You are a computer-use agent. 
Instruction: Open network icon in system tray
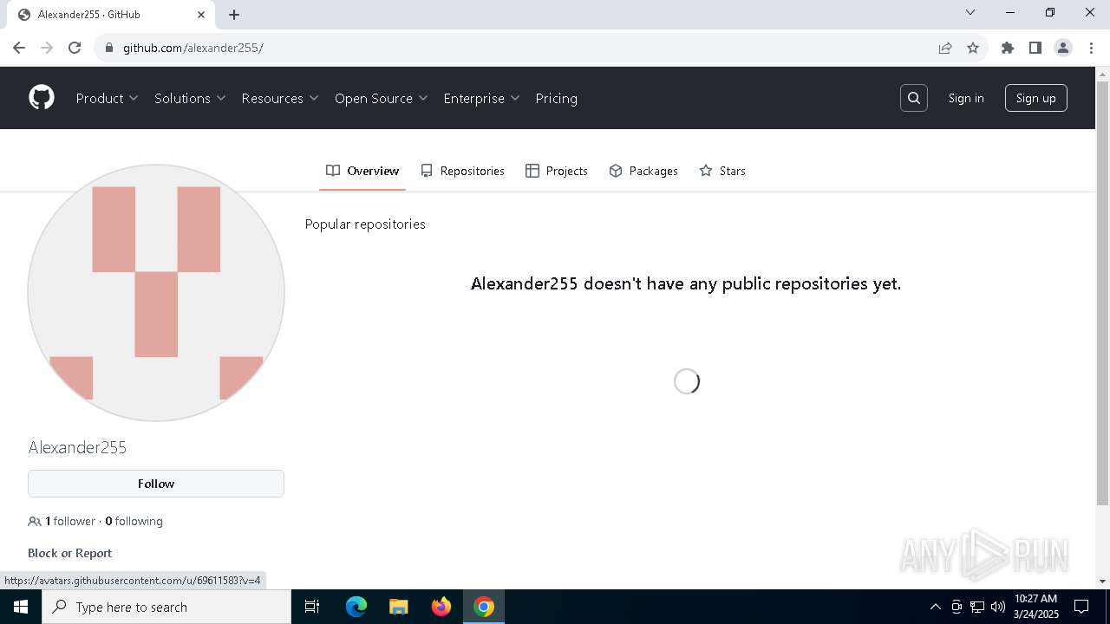(x=977, y=607)
